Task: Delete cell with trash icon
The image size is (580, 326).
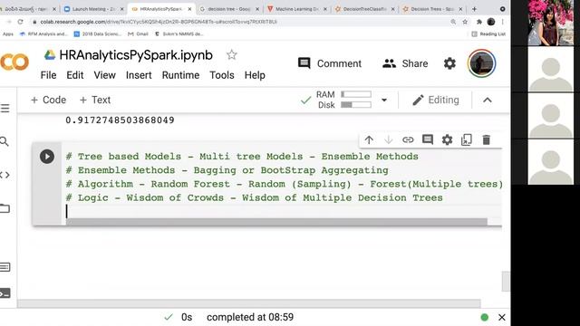Action: pos(486,140)
